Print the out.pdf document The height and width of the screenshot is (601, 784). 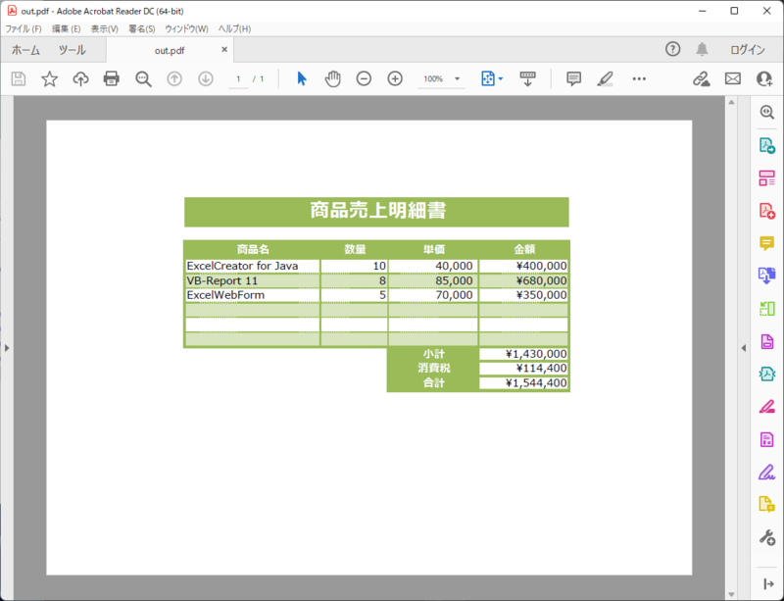[112, 78]
